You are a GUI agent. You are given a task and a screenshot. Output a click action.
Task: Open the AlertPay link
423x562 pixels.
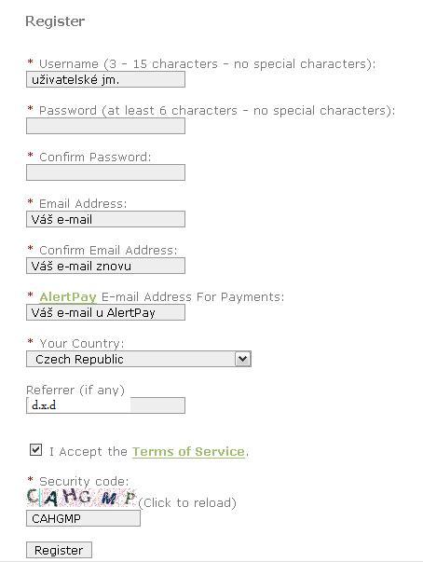[68, 297]
